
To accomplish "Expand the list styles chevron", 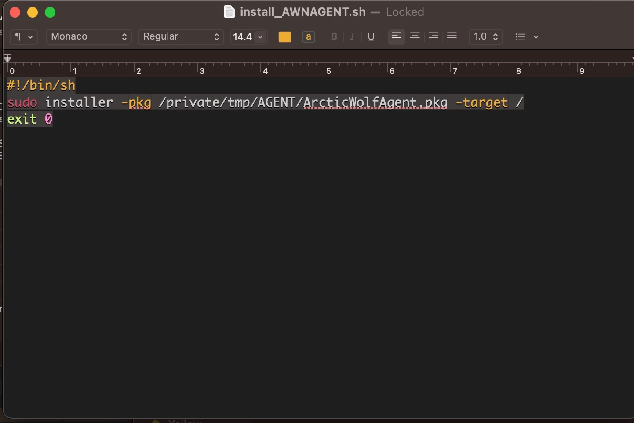I will 536,37.
